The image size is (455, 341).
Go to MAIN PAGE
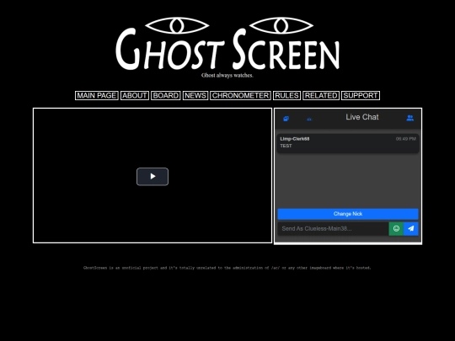pos(97,95)
